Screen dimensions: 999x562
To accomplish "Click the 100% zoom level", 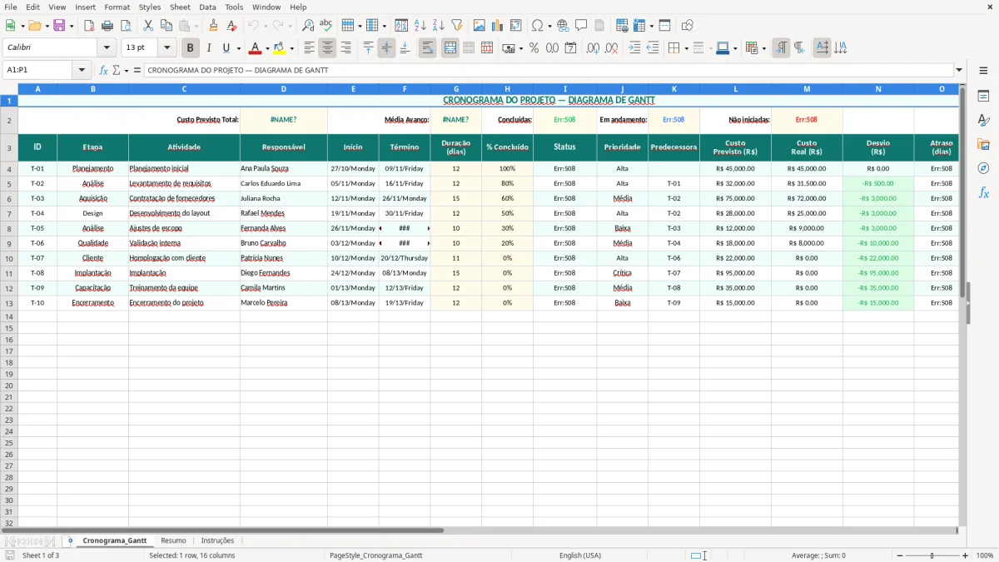I will (x=984, y=555).
